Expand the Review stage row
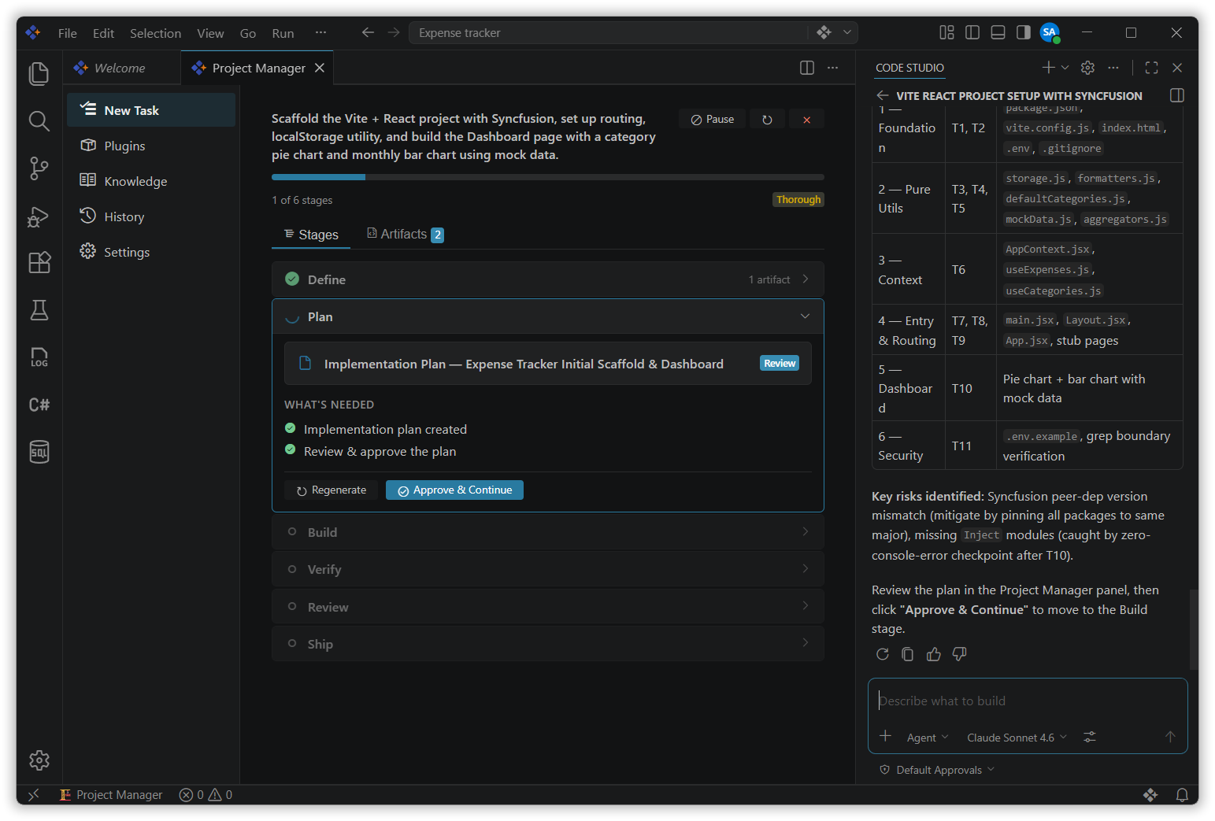This screenshot has width=1215, height=821. coord(548,607)
